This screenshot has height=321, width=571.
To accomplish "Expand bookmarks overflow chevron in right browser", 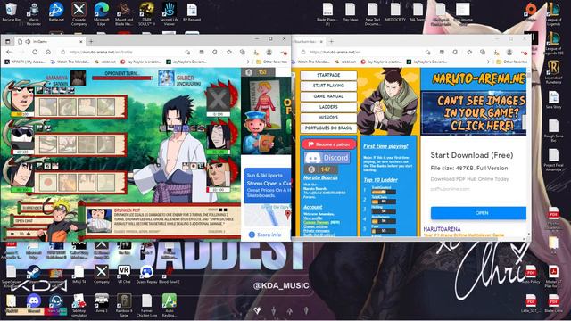I will (x=488, y=62).
